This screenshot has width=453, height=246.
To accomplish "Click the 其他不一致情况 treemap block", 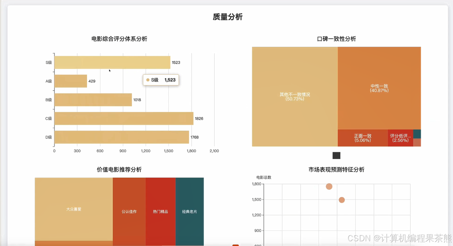I will pos(295,96).
